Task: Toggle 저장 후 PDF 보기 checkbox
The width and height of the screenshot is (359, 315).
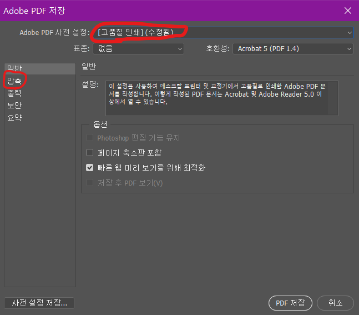Action: (x=89, y=183)
